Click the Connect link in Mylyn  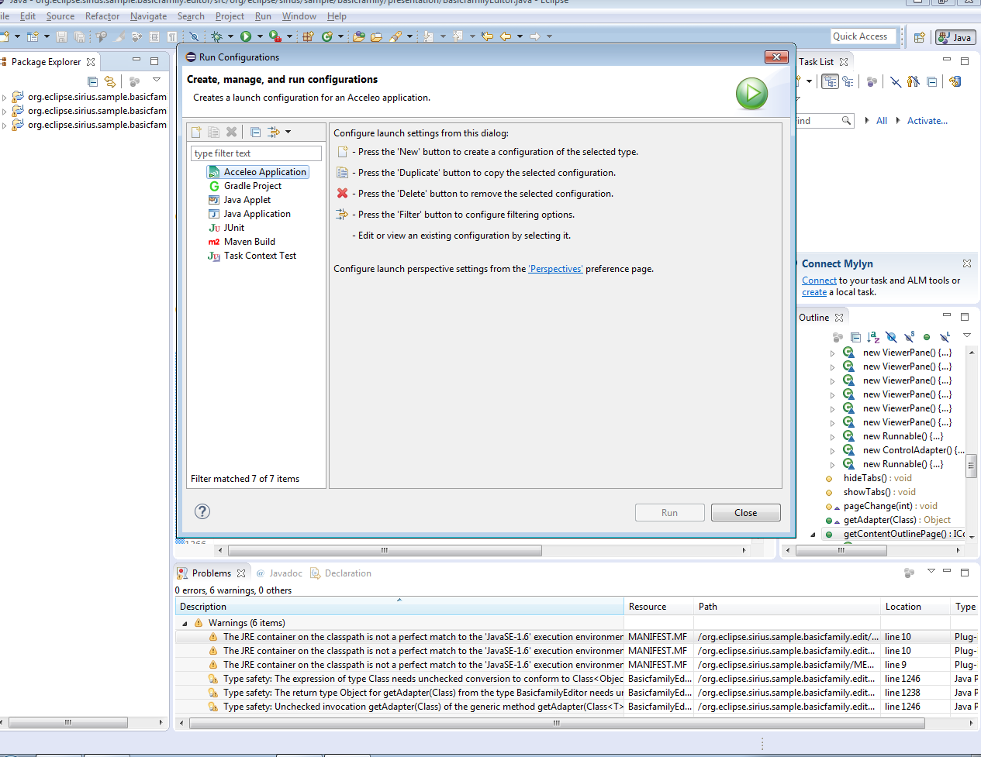click(819, 280)
